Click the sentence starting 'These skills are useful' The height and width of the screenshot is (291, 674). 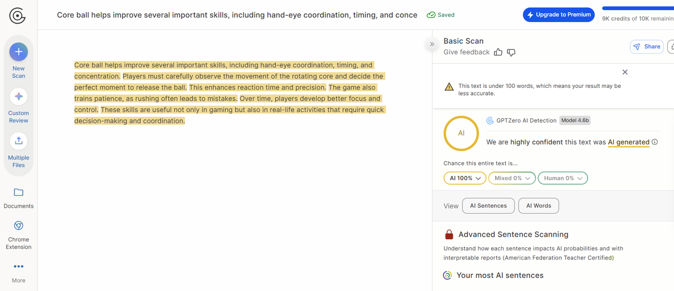click(230, 115)
